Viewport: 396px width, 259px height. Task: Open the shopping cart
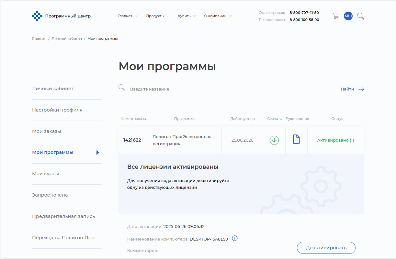coord(336,16)
